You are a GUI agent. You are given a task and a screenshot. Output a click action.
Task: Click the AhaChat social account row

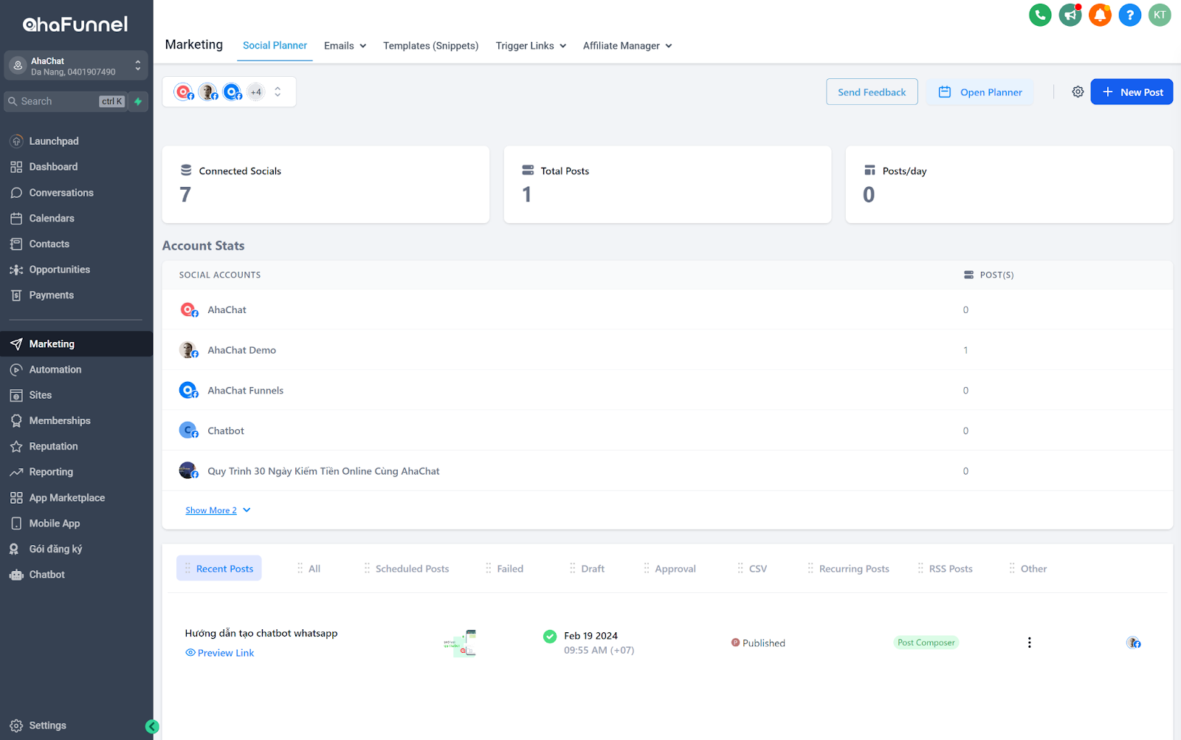pyautogui.click(x=667, y=309)
